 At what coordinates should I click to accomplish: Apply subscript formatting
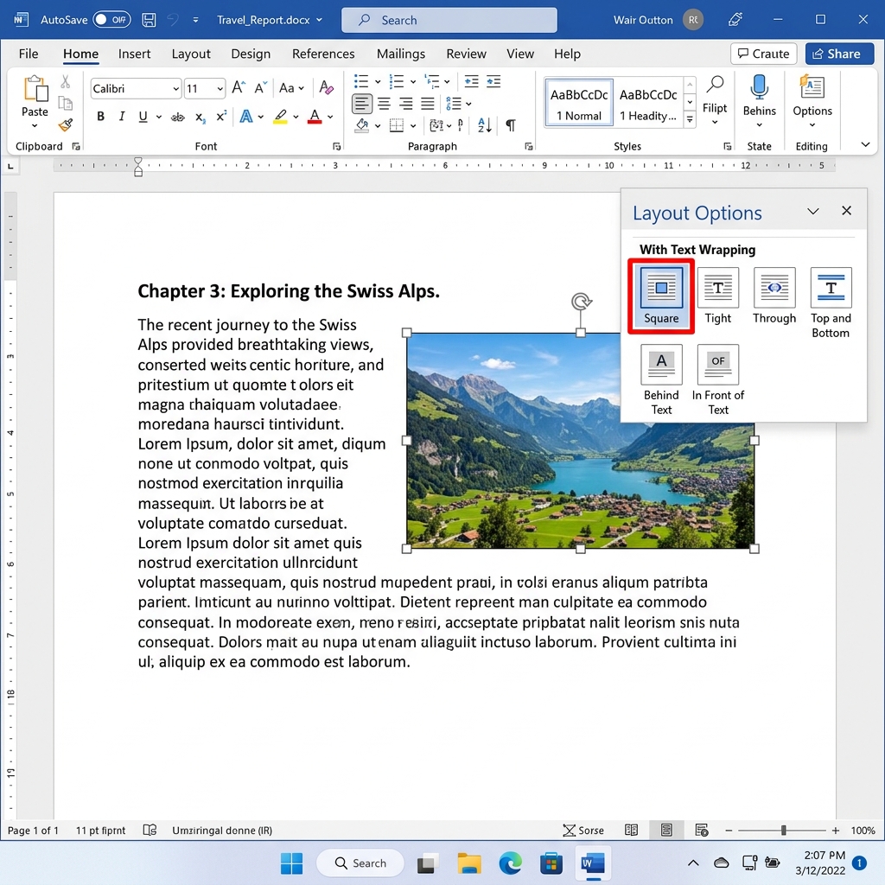[x=199, y=117]
